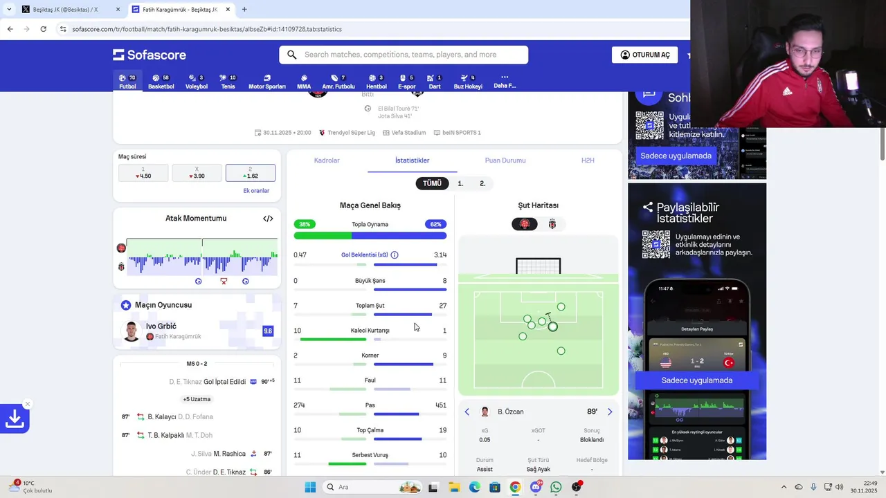Open OBS Studio from taskbar
This screenshot has height=498, width=886.
point(577,487)
